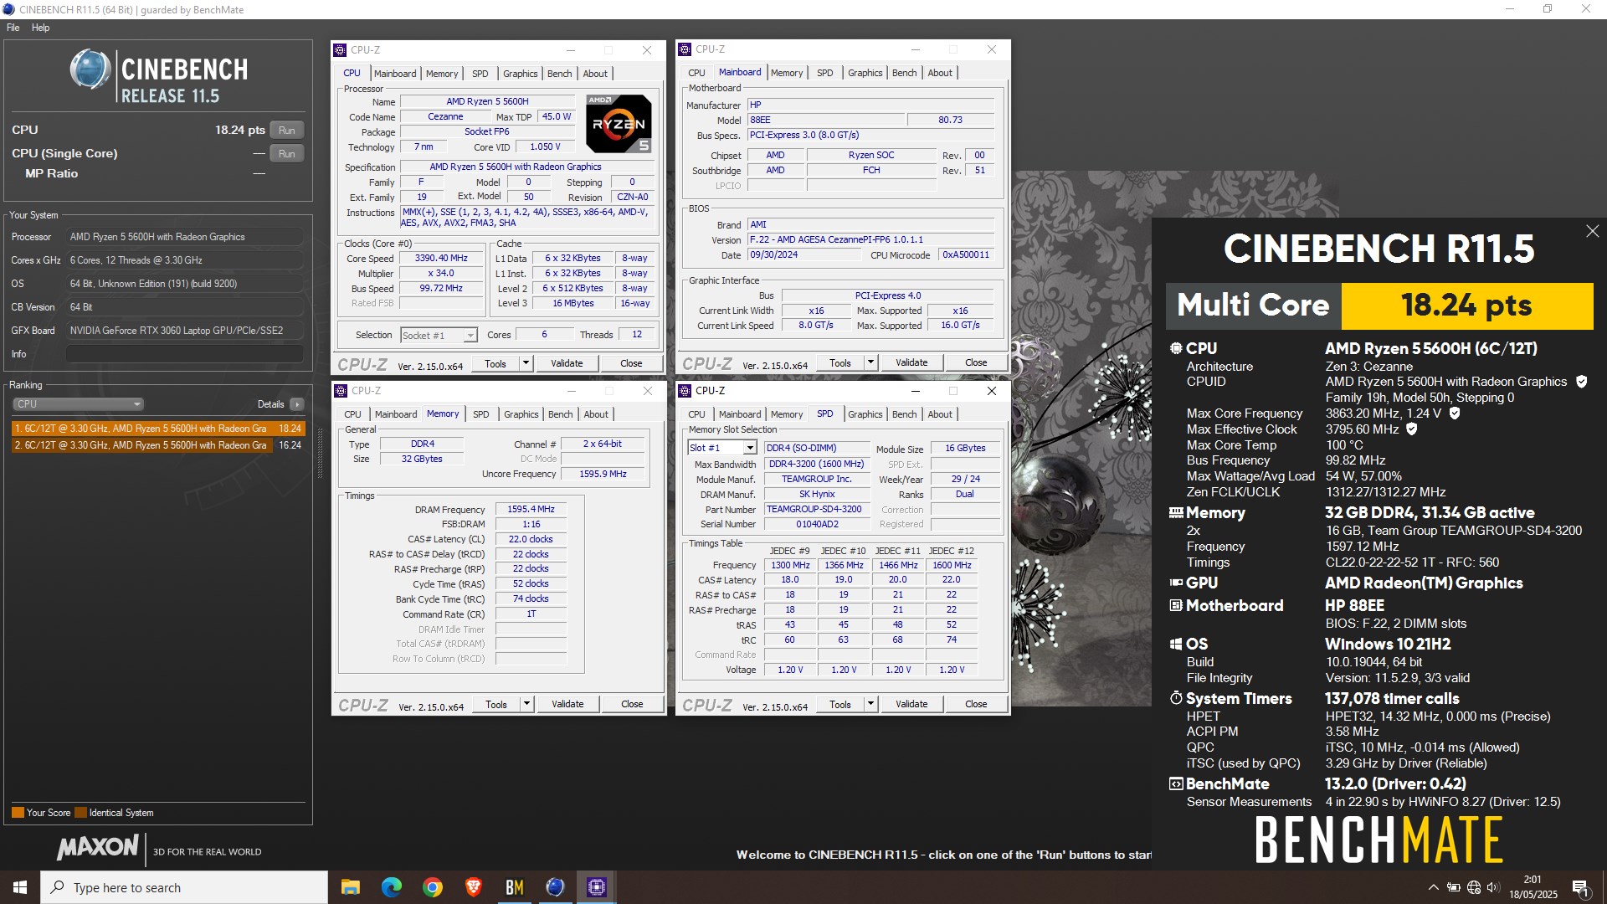The width and height of the screenshot is (1607, 904).
Task: Close the BenchMate result overlay
Action: pos(1592,231)
